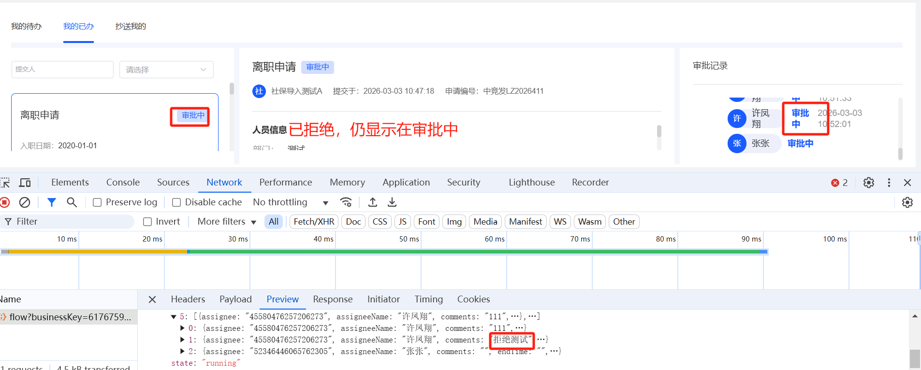Screen dimensions: 921x370
Task: Open the Security tab
Action: [x=464, y=183]
